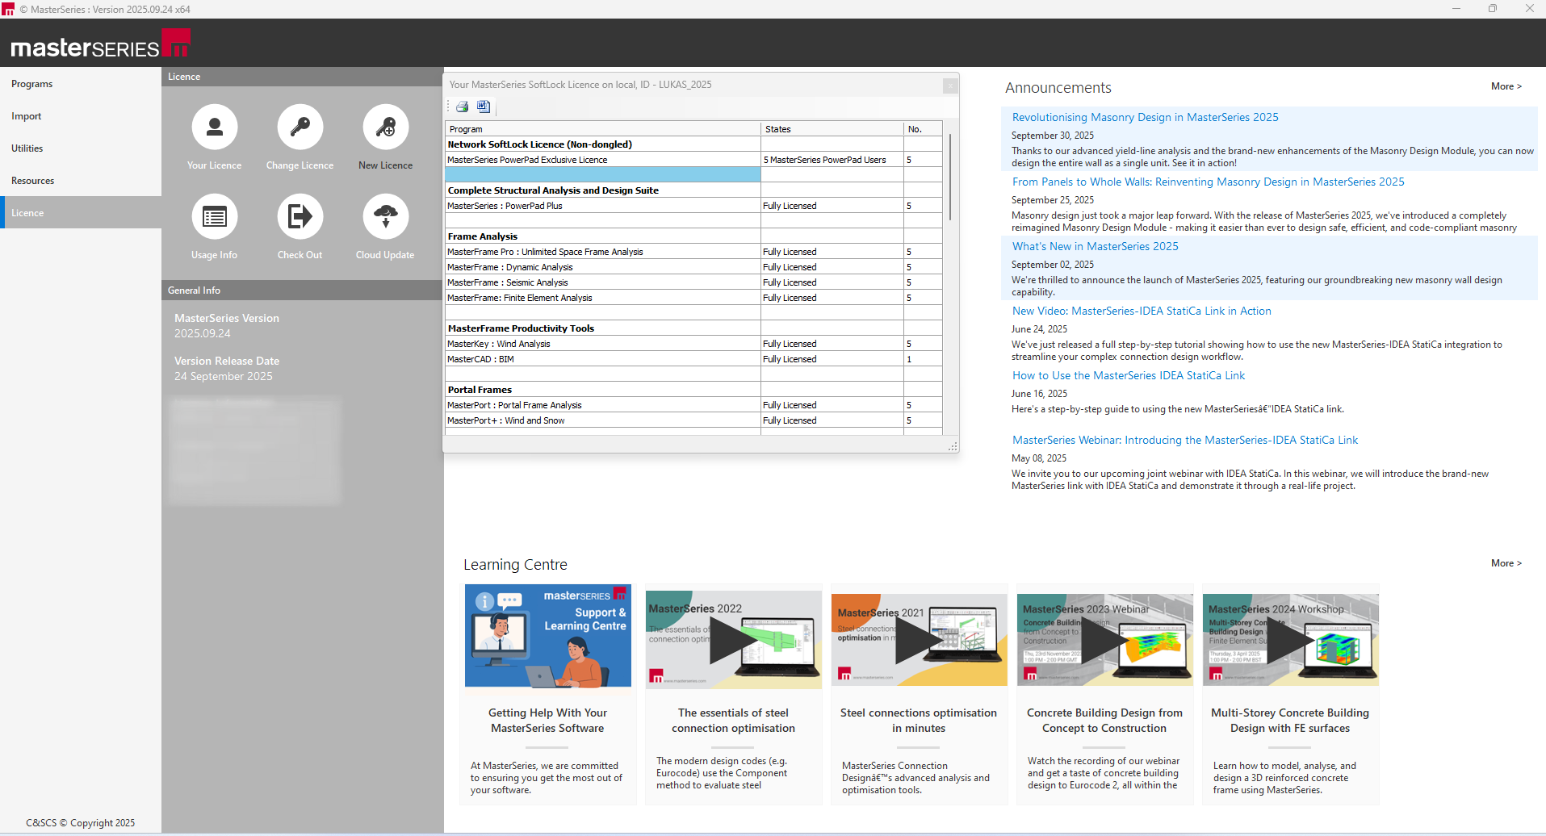Click the Check Out icon
Viewport: 1546px width, 836px height.
point(300,217)
